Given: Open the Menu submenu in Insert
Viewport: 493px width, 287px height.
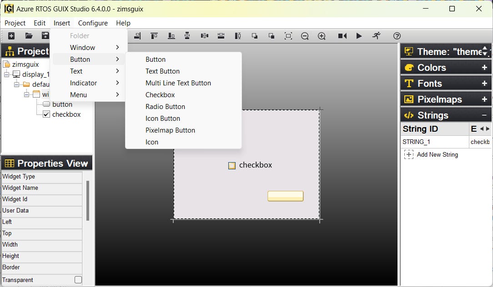Looking at the screenshot, I should point(89,95).
